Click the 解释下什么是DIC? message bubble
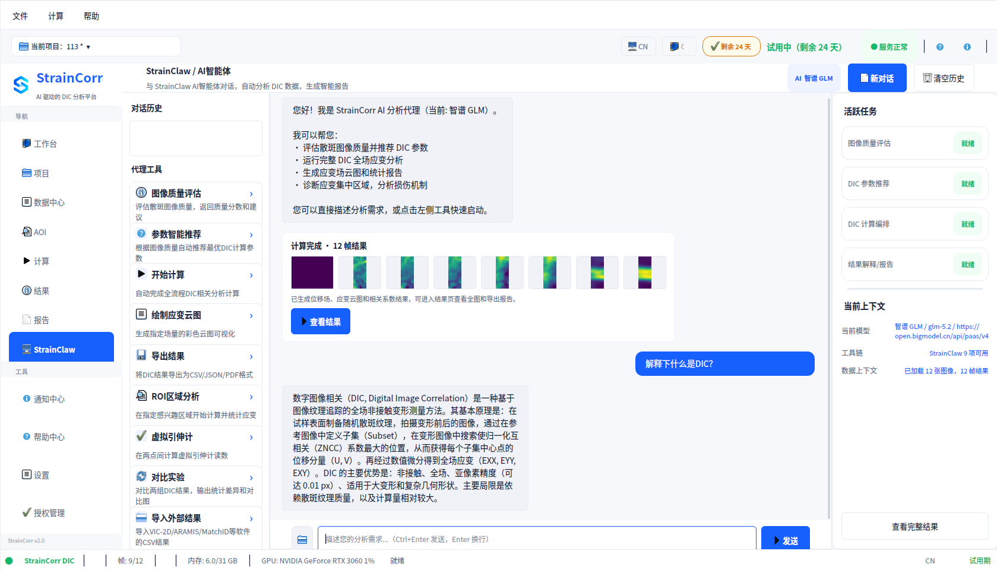Viewport: 997px width, 570px height. click(724, 363)
